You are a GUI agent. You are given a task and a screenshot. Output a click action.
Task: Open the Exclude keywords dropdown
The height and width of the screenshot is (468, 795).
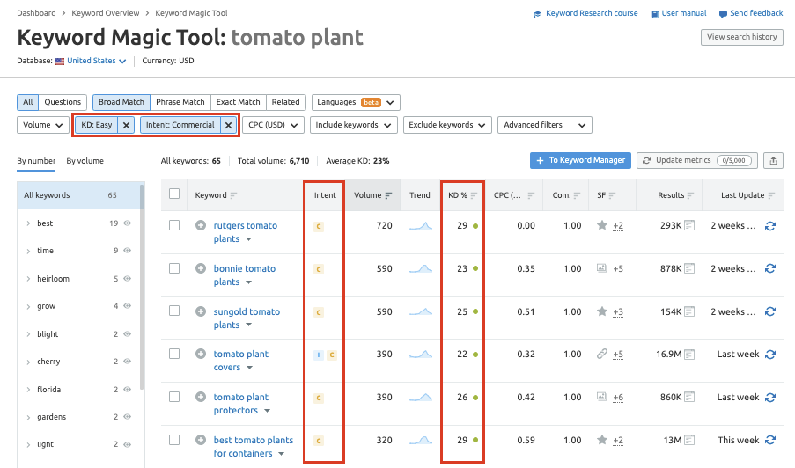coord(447,125)
